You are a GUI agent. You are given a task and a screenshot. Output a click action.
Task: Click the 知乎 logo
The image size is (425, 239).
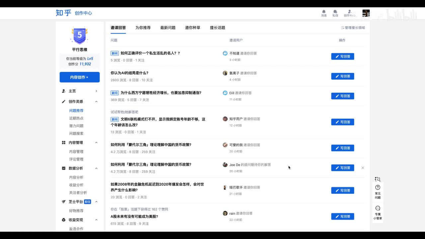click(x=63, y=13)
